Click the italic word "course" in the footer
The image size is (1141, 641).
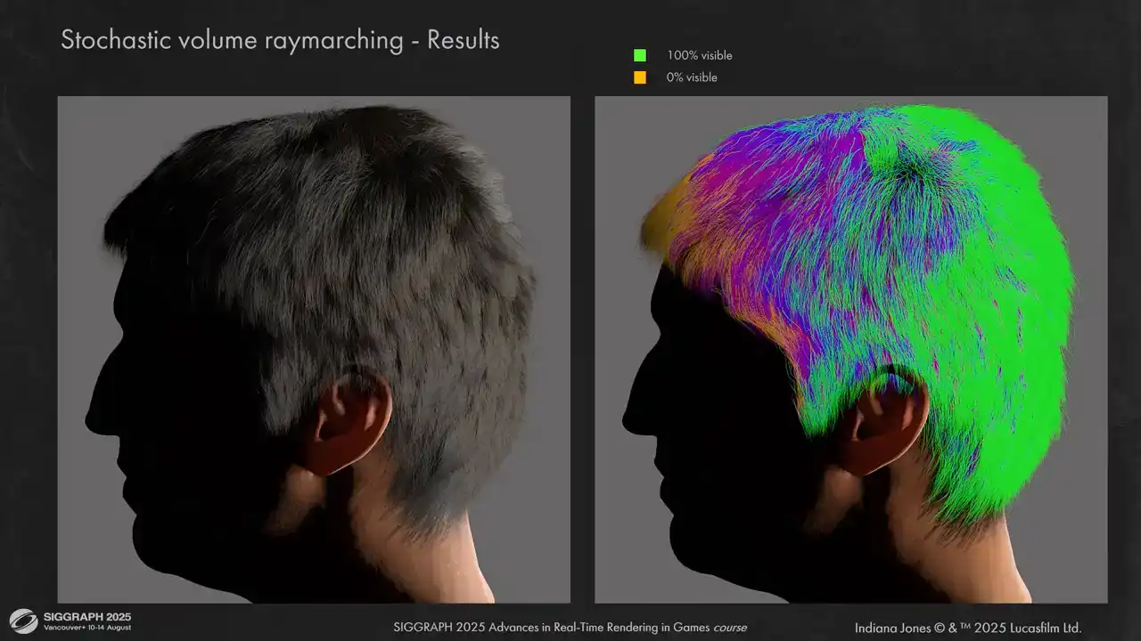click(x=729, y=628)
